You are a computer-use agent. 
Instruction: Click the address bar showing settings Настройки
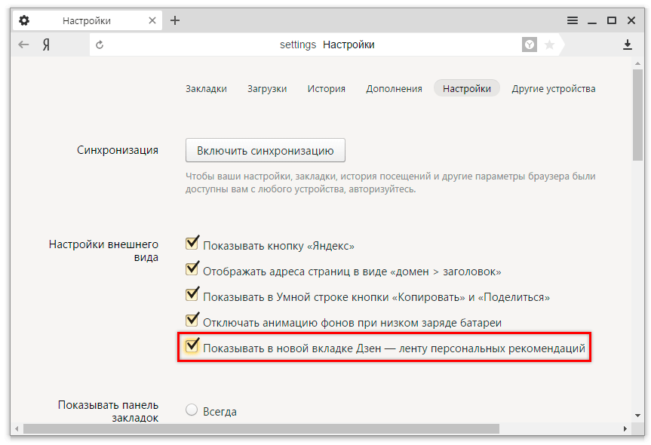(327, 44)
